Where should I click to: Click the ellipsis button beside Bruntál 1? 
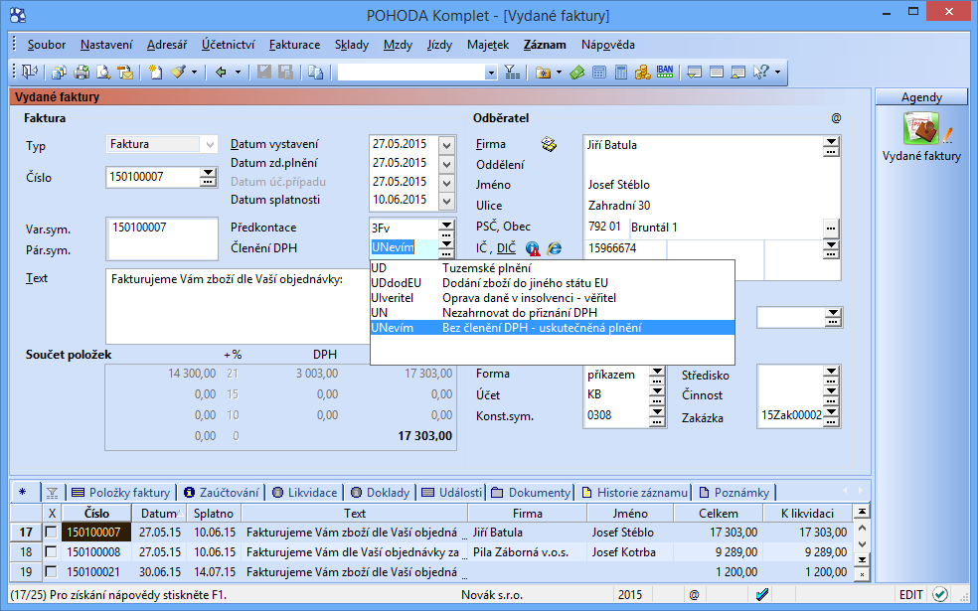[831, 229]
